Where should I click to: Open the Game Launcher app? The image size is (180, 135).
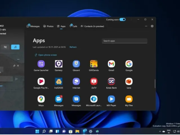click(41, 64)
